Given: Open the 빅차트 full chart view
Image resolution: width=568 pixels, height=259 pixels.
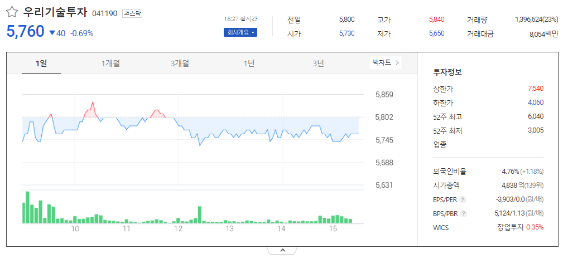Looking at the screenshot, I should point(386,63).
